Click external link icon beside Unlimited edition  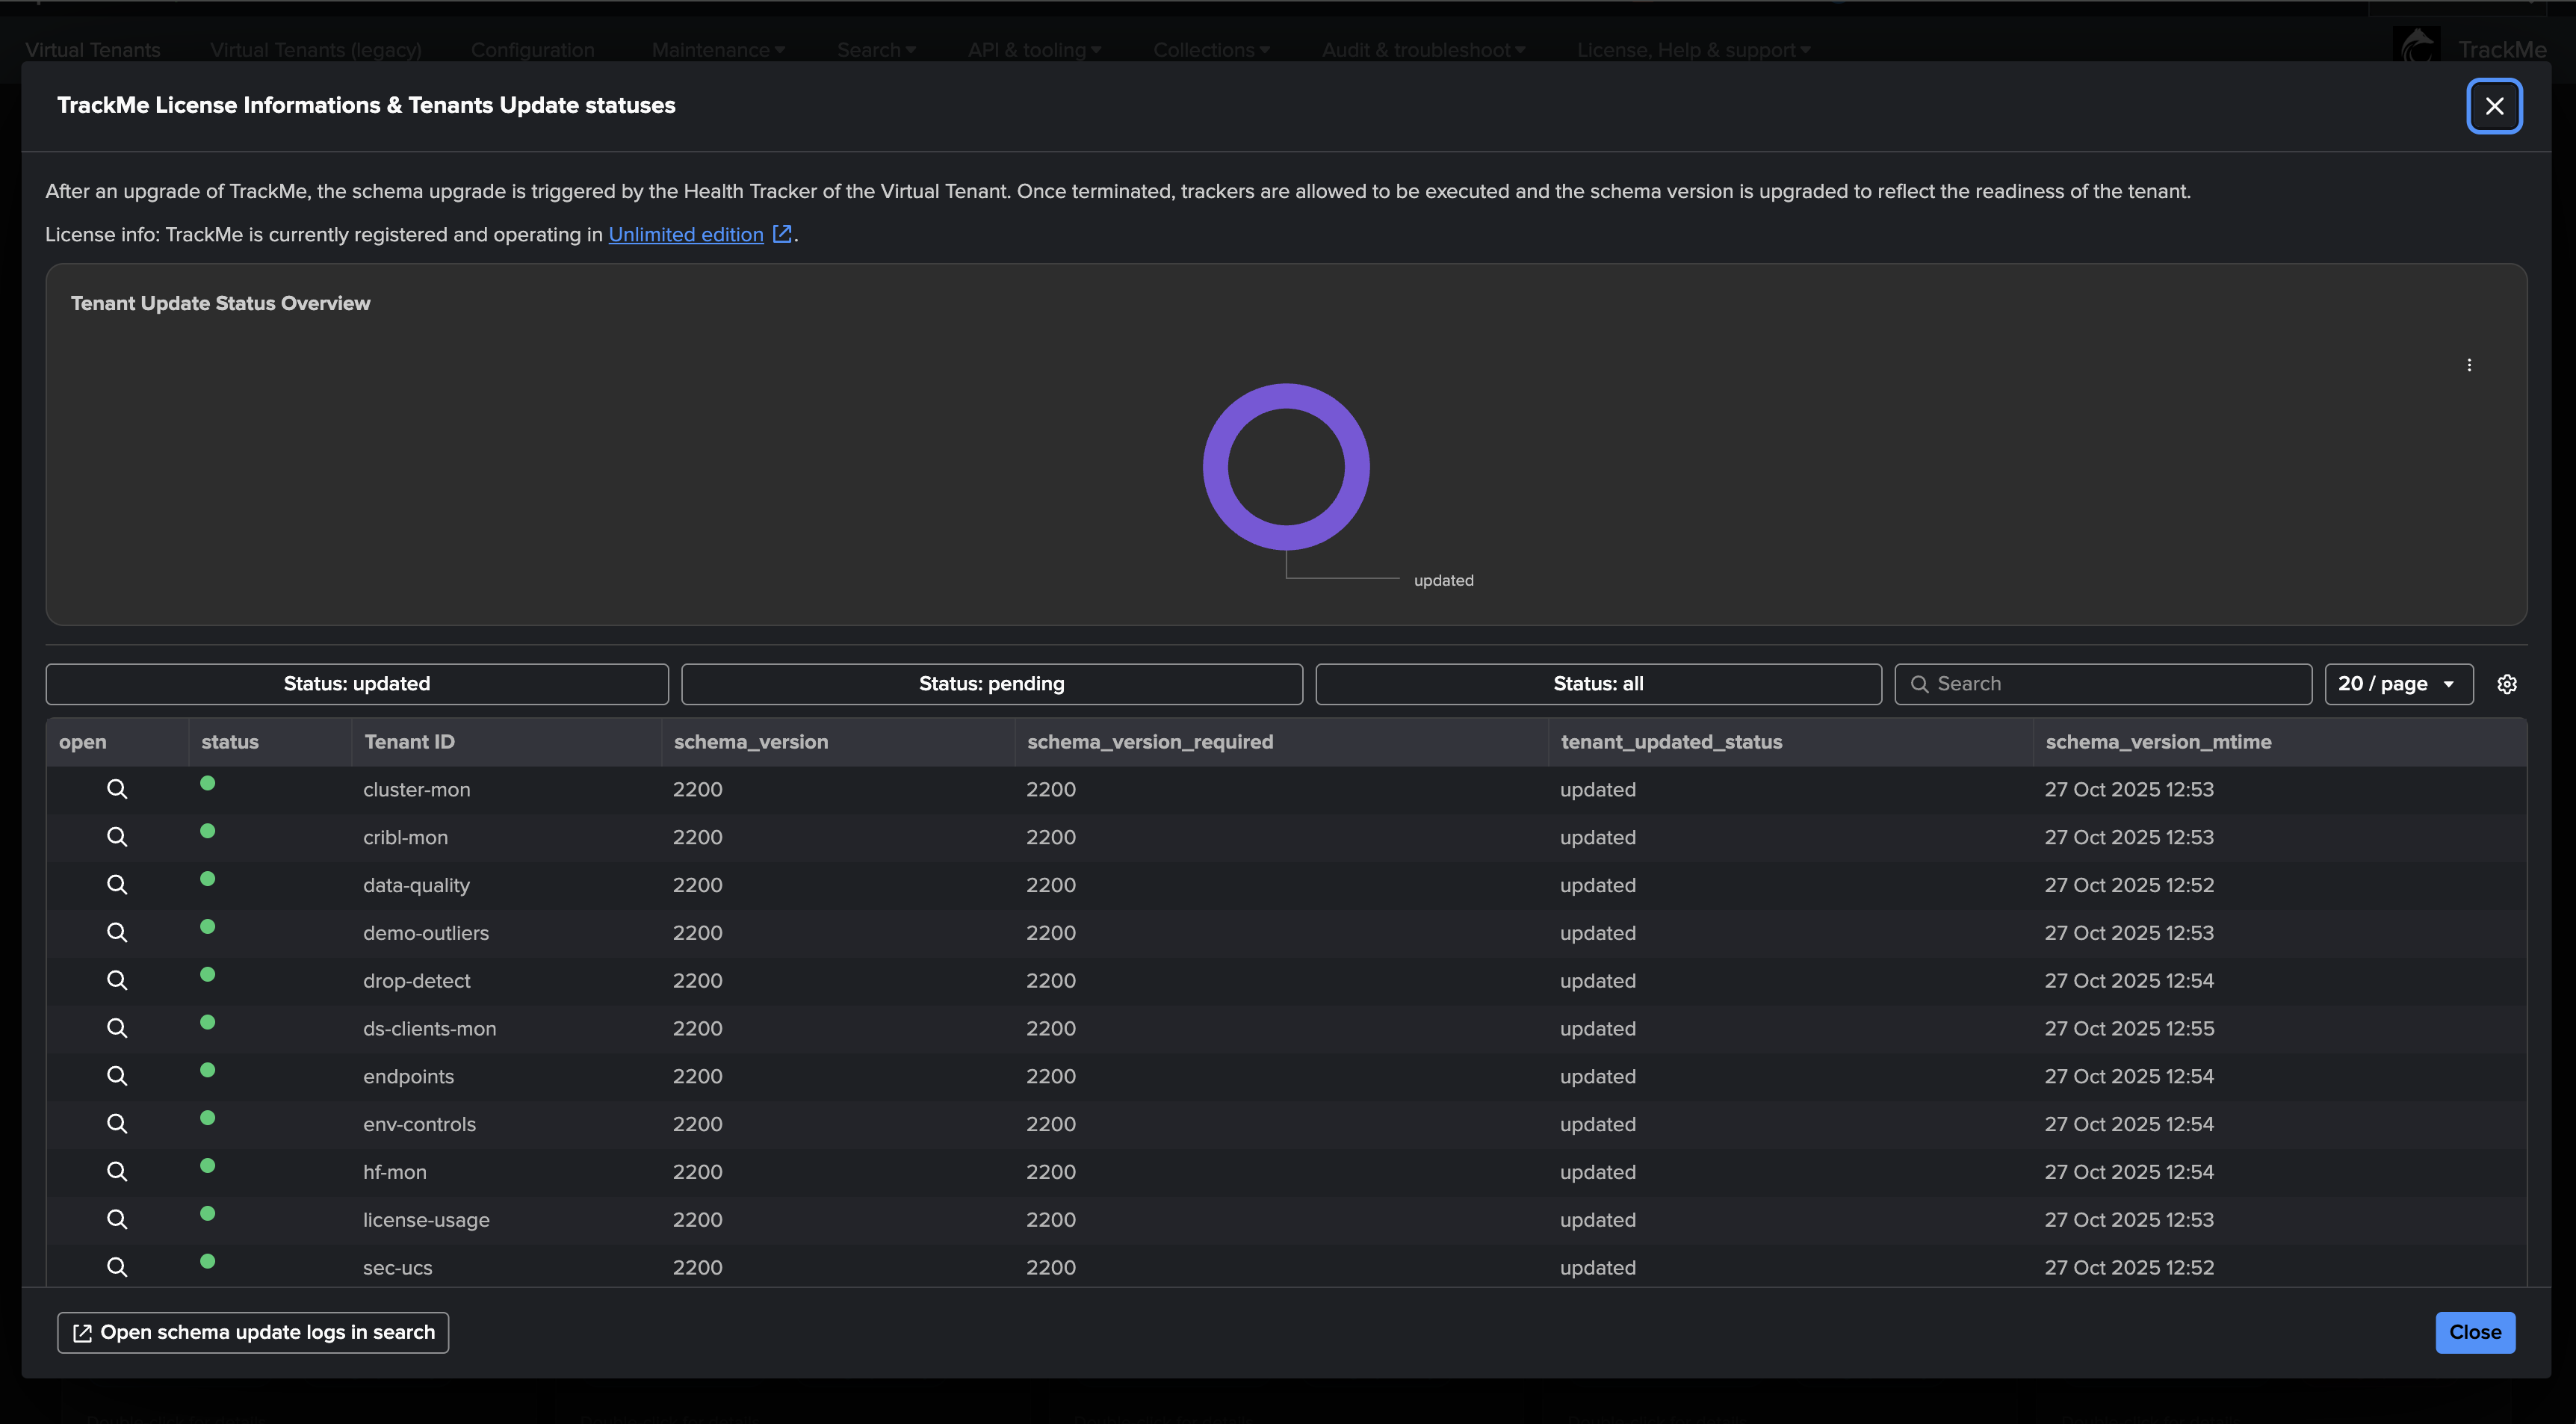coord(782,233)
